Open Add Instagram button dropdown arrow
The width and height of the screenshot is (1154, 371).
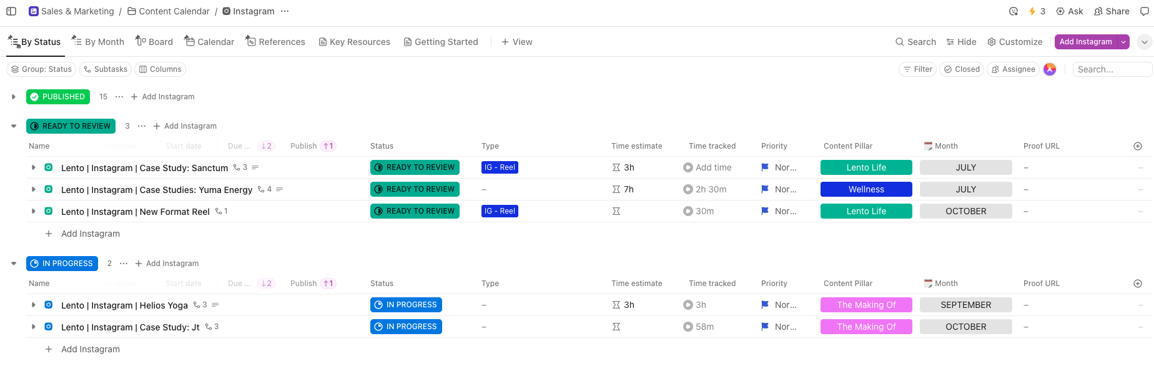[x=1123, y=42]
